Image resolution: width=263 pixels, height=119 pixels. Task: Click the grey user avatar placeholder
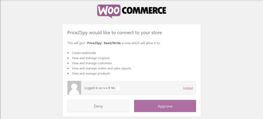coord(74,88)
